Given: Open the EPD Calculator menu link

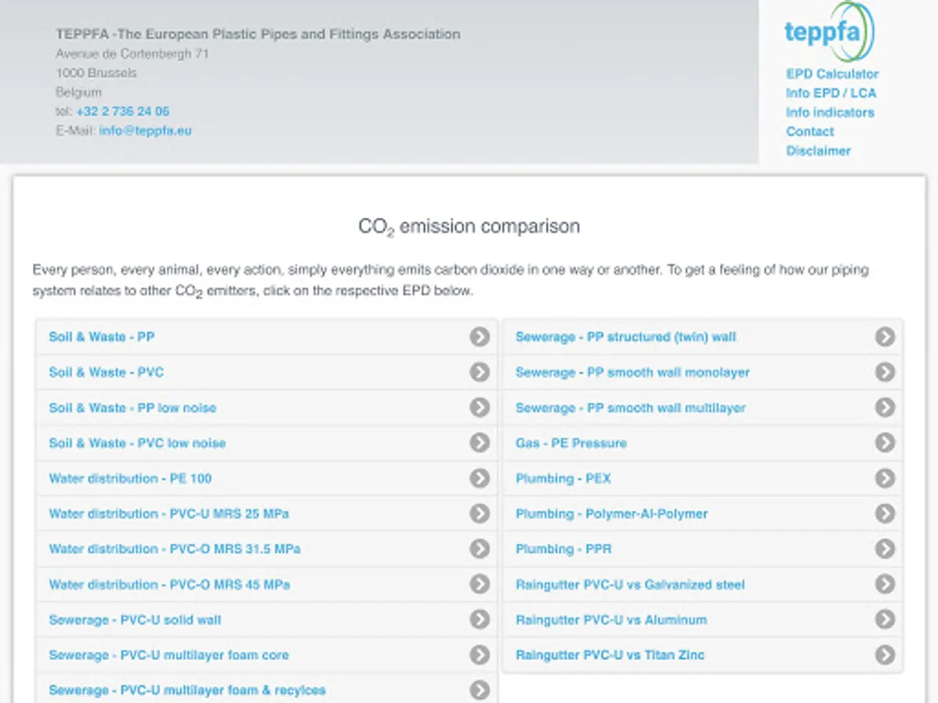Looking at the screenshot, I should 832,74.
